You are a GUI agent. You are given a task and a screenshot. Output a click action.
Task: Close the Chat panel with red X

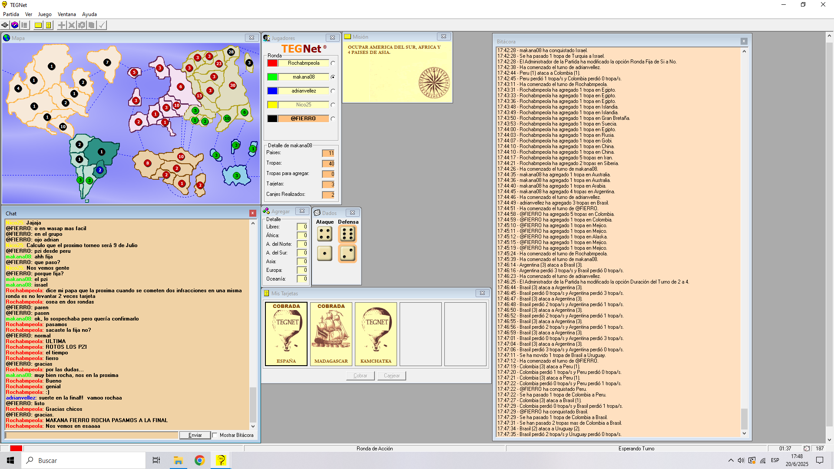(x=252, y=213)
